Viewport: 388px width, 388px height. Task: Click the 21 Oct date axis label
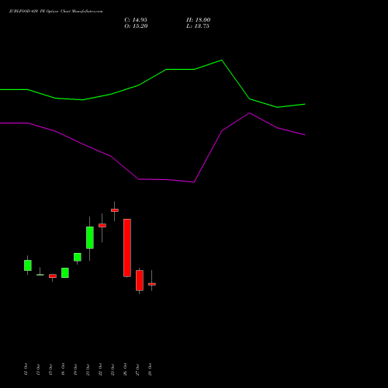click(88, 369)
